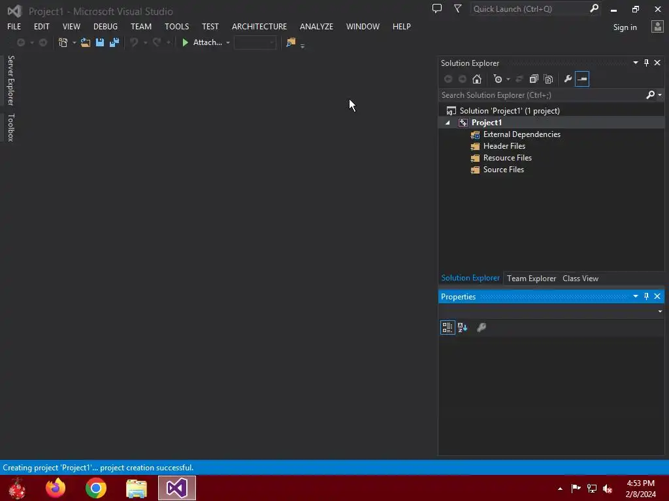Open the DEBUG menu
This screenshot has height=501, width=669.
[105, 26]
